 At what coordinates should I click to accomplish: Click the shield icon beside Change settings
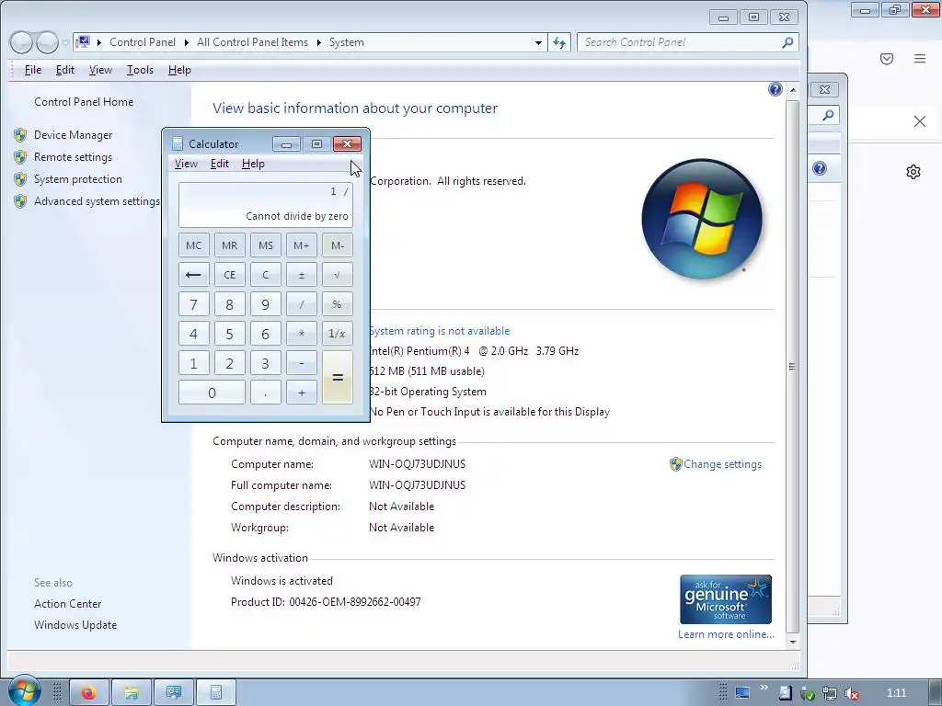click(676, 464)
